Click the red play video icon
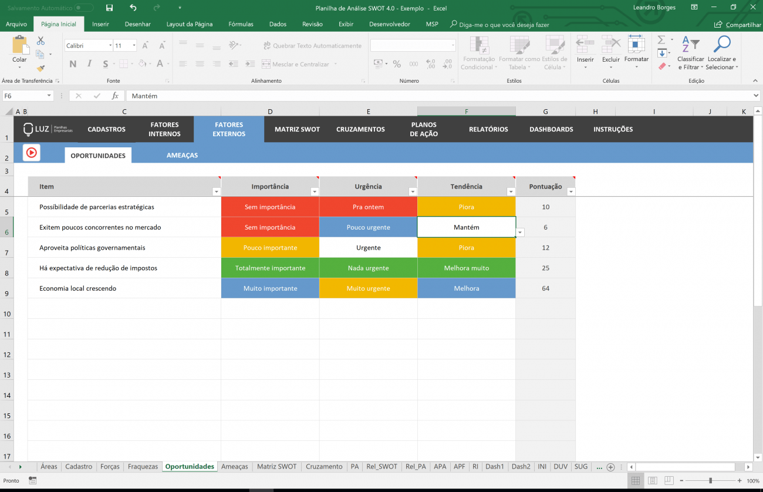The width and height of the screenshot is (763, 492). 32,153
